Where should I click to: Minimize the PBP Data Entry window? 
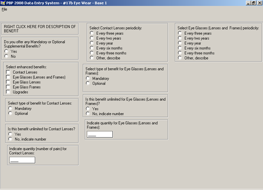[x=249, y=3]
